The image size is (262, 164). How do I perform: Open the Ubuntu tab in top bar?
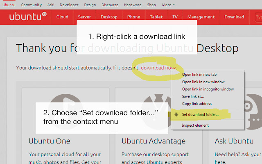tap(9, 5)
